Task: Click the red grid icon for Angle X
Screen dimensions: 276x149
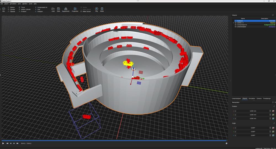Action: (x=273, y=128)
